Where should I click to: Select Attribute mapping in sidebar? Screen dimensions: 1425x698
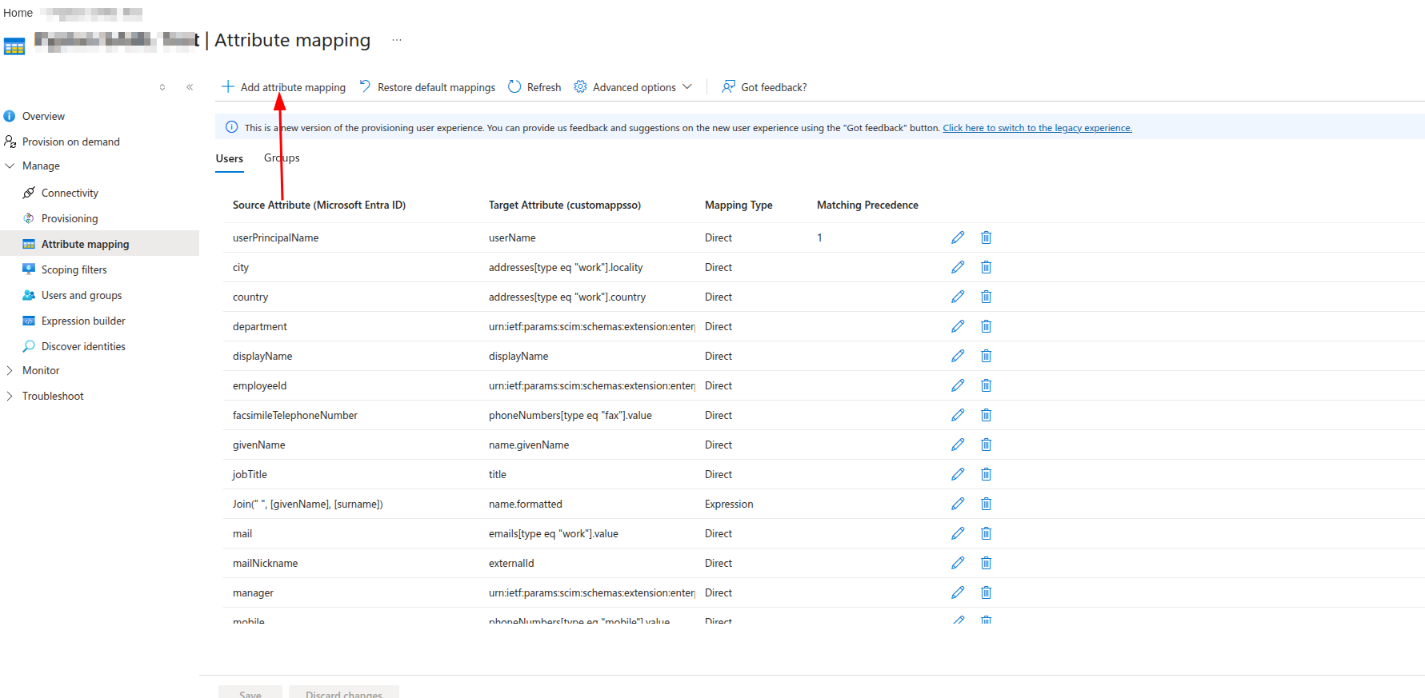tap(99, 244)
